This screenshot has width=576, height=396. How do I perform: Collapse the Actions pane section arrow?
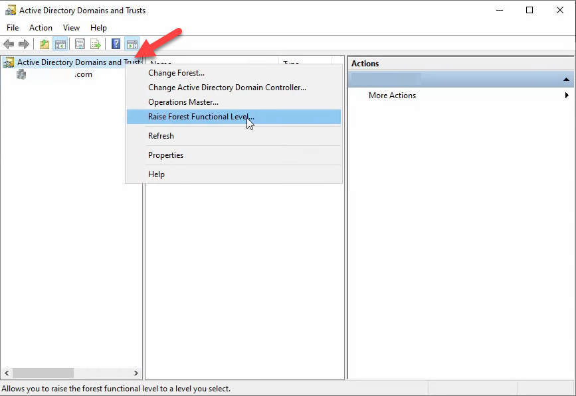[566, 79]
